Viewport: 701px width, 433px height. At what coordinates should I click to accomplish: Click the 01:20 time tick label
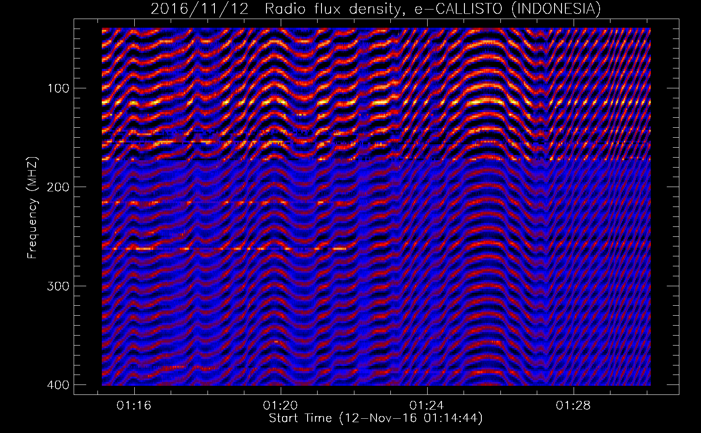coord(280,406)
